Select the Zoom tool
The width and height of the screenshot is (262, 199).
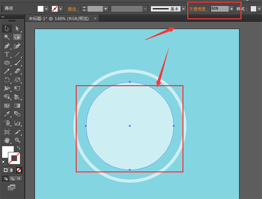(17, 140)
